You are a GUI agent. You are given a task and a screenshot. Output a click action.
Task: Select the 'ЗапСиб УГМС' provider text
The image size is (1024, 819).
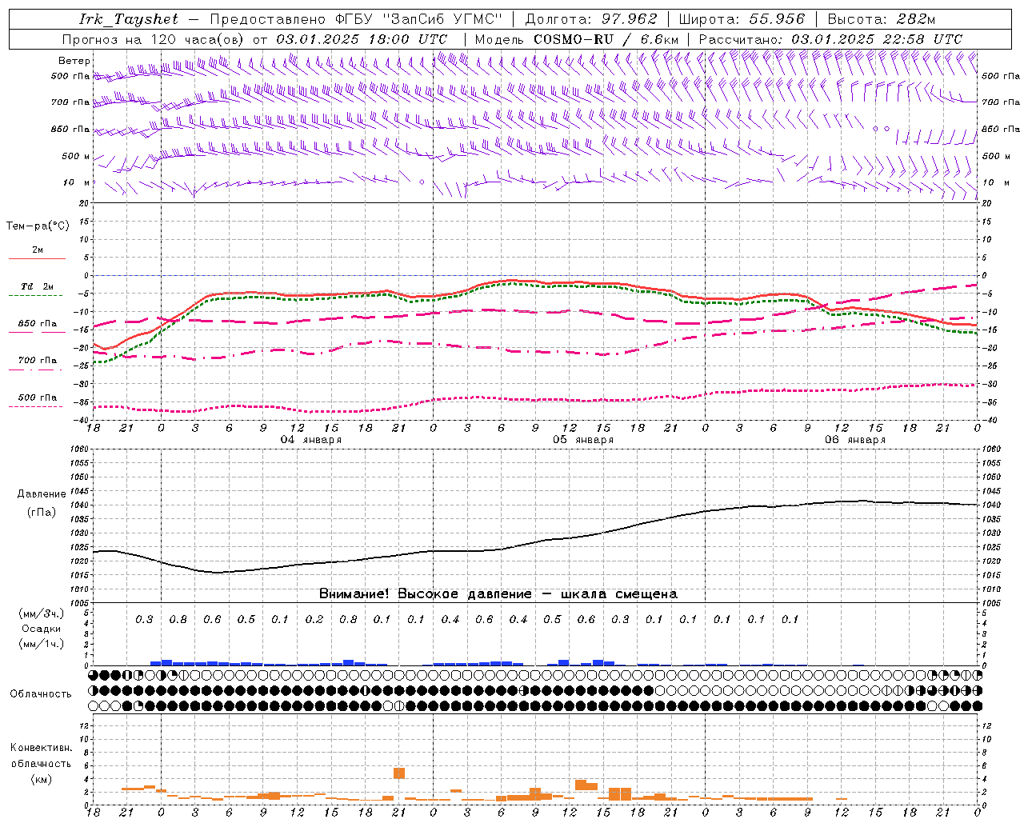coord(442,19)
